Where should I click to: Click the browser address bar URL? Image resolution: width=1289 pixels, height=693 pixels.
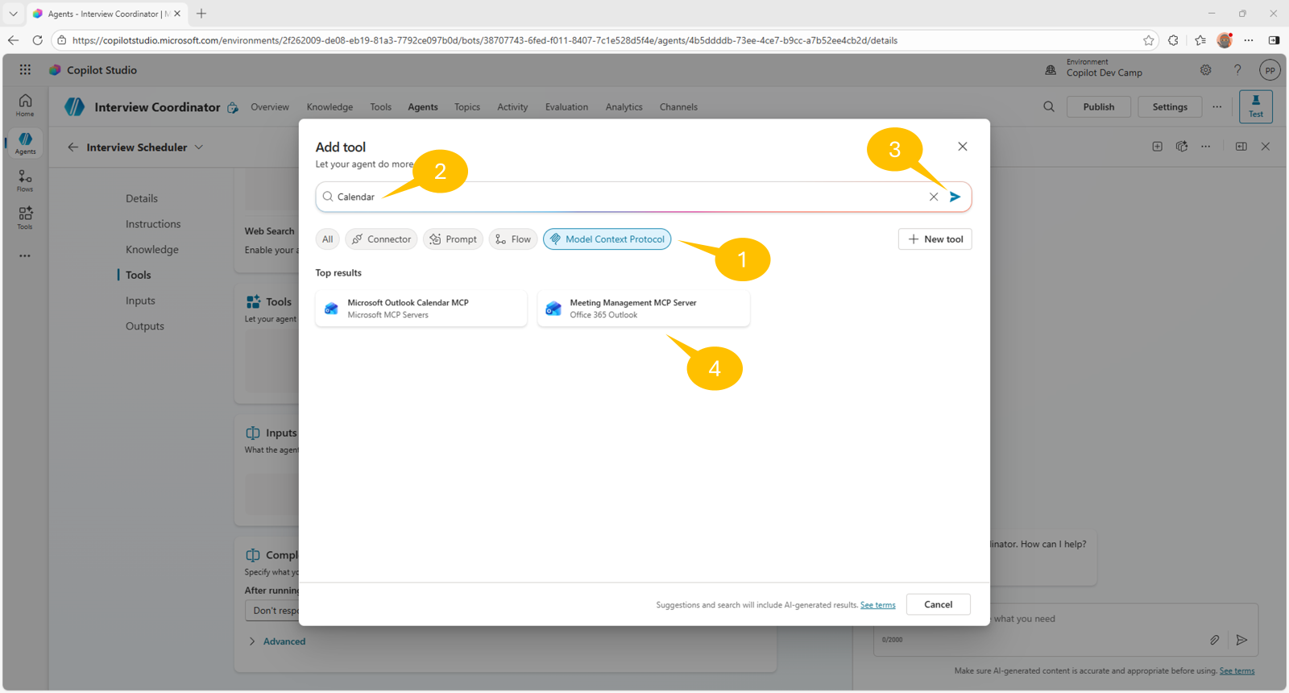click(x=484, y=40)
